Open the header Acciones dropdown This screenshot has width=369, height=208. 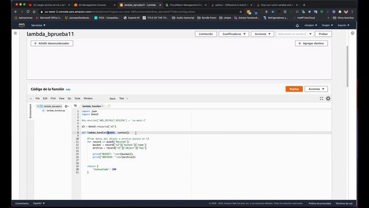[262, 34]
